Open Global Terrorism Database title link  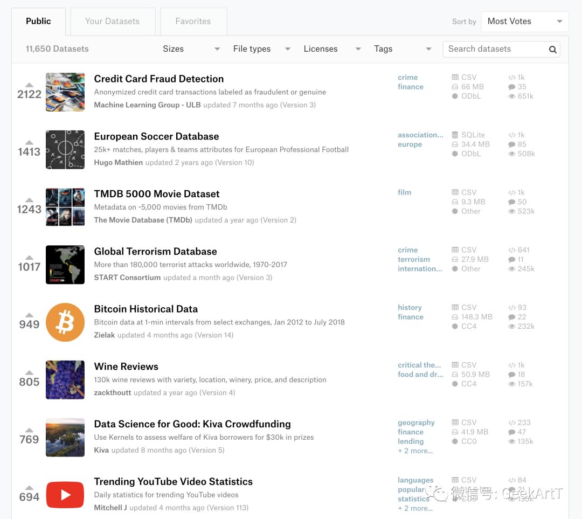click(155, 251)
